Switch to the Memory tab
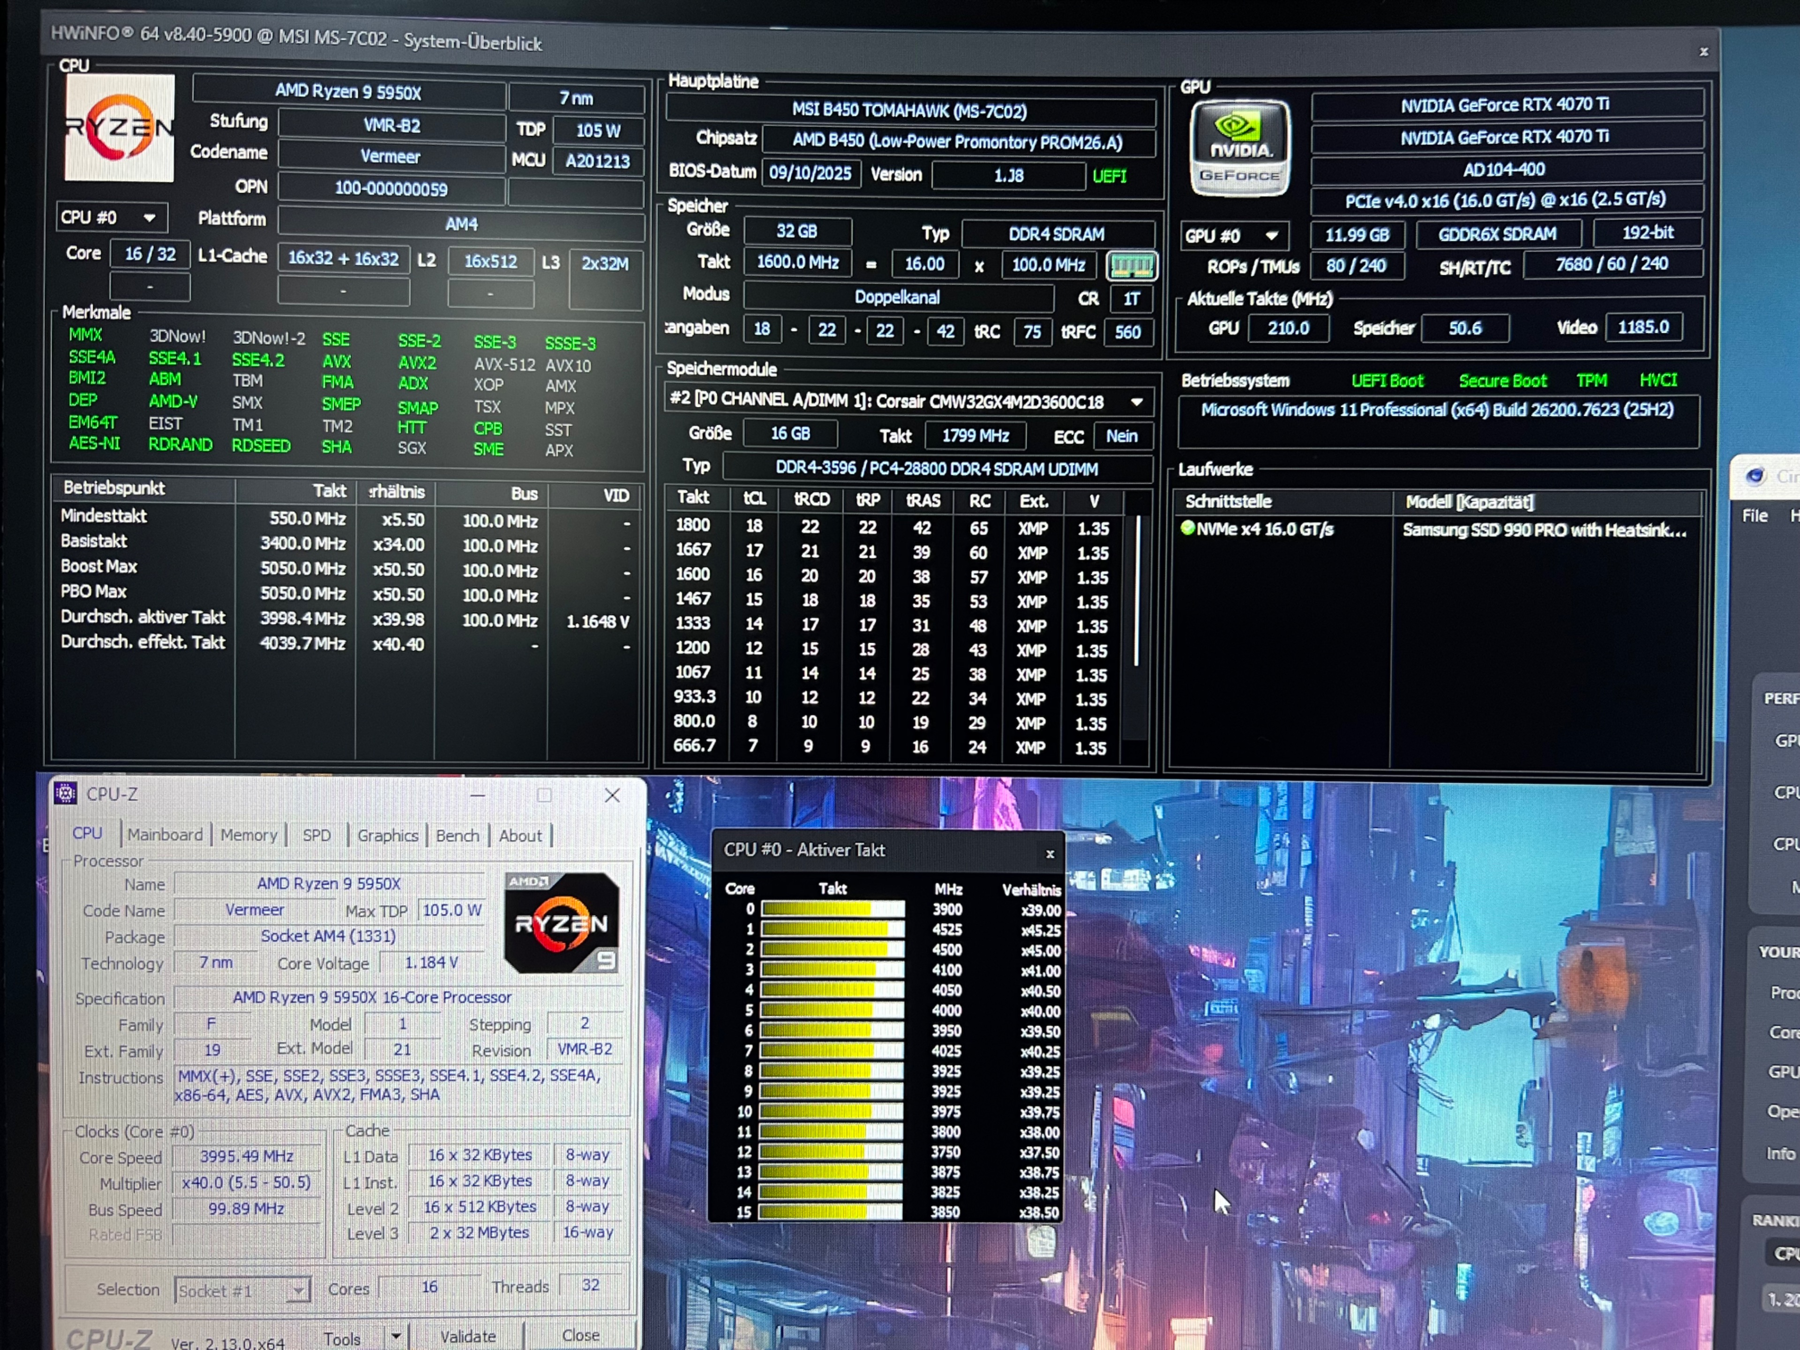1800x1350 pixels. (248, 835)
